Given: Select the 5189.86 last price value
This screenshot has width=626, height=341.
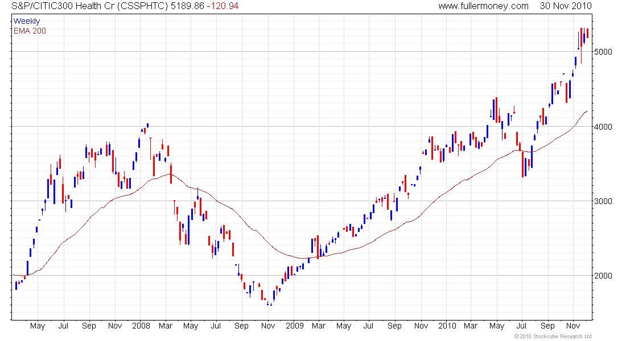Looking at the screenshot, I should (187, 6).
